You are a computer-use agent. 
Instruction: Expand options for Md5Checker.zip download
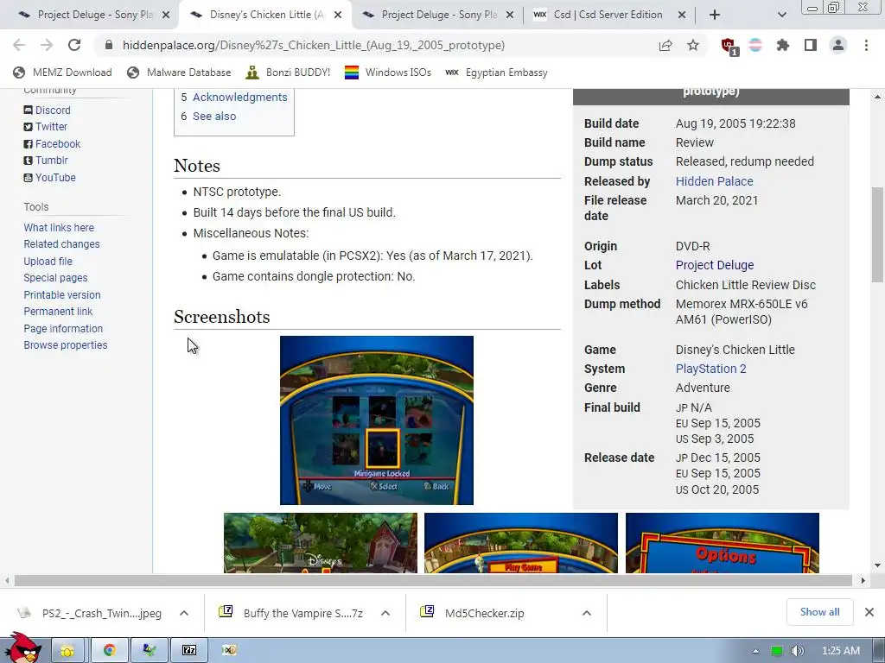tap(587, 613)
